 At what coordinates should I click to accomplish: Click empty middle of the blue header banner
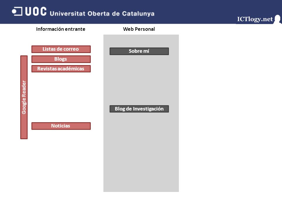194,11
